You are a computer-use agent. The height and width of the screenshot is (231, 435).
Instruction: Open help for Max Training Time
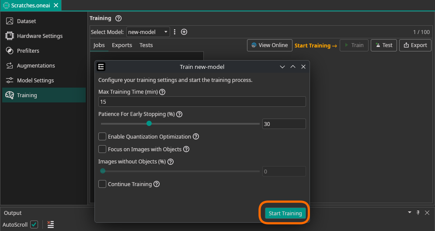(x=162, y=92)
